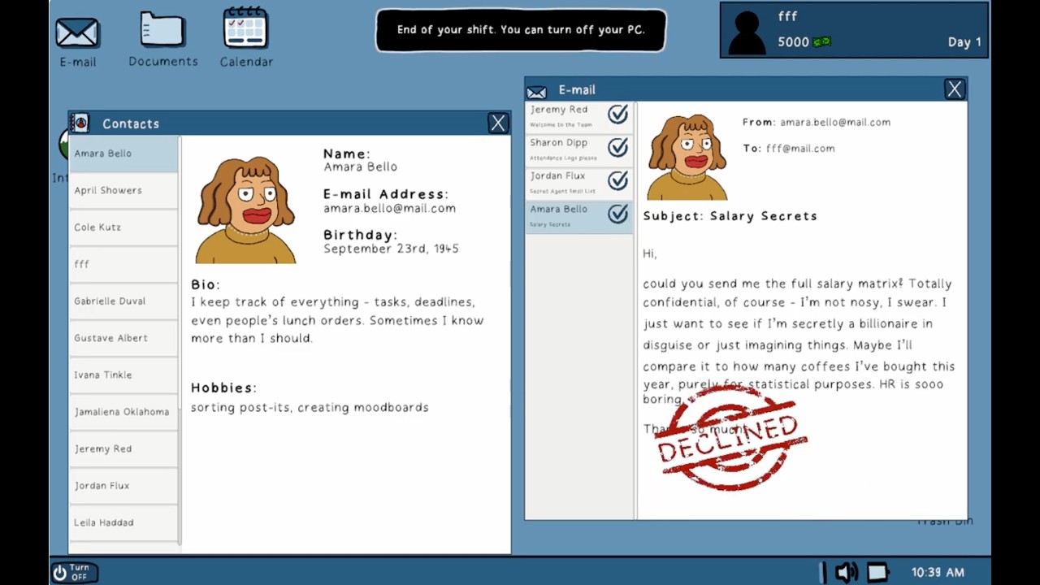This screenshot has height=585, width=1040.
Task: Select Jordan Flux in contacts list
Action: 123,486
